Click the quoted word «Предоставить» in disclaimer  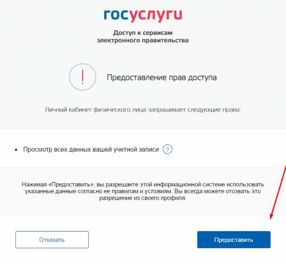point(71,184)
